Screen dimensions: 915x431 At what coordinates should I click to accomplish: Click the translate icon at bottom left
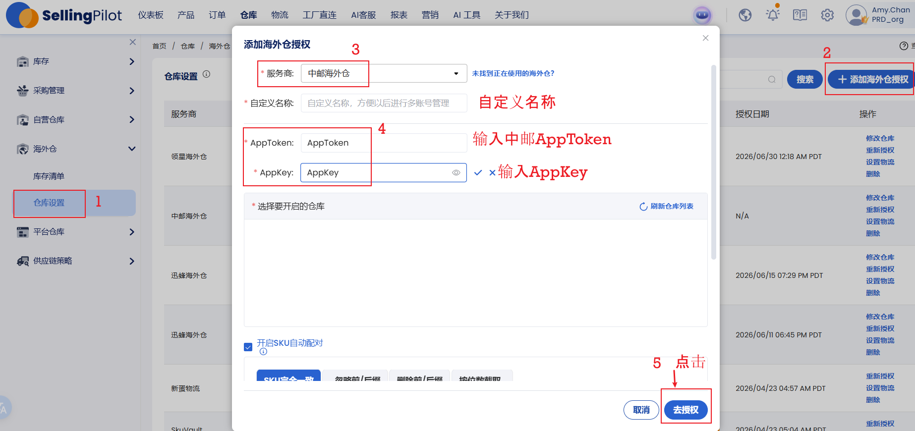(3, 408)
